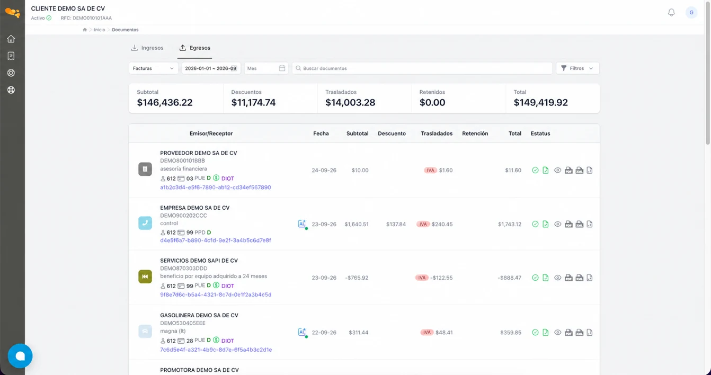Screen dimensions: 711x375
Task: Click the checklist document icon in sidebar
Action: (11, 56)
